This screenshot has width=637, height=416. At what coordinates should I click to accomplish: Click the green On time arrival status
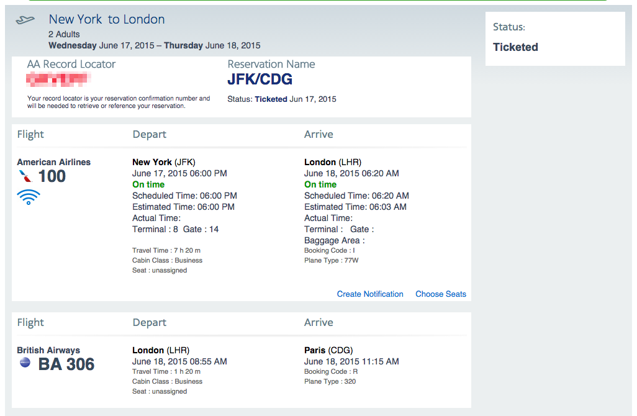click(x=320, y=184)
